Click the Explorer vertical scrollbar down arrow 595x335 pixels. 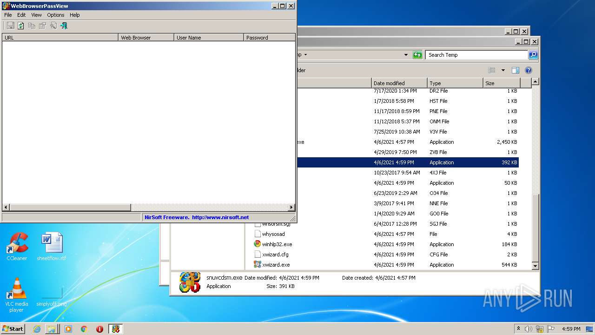535,266
